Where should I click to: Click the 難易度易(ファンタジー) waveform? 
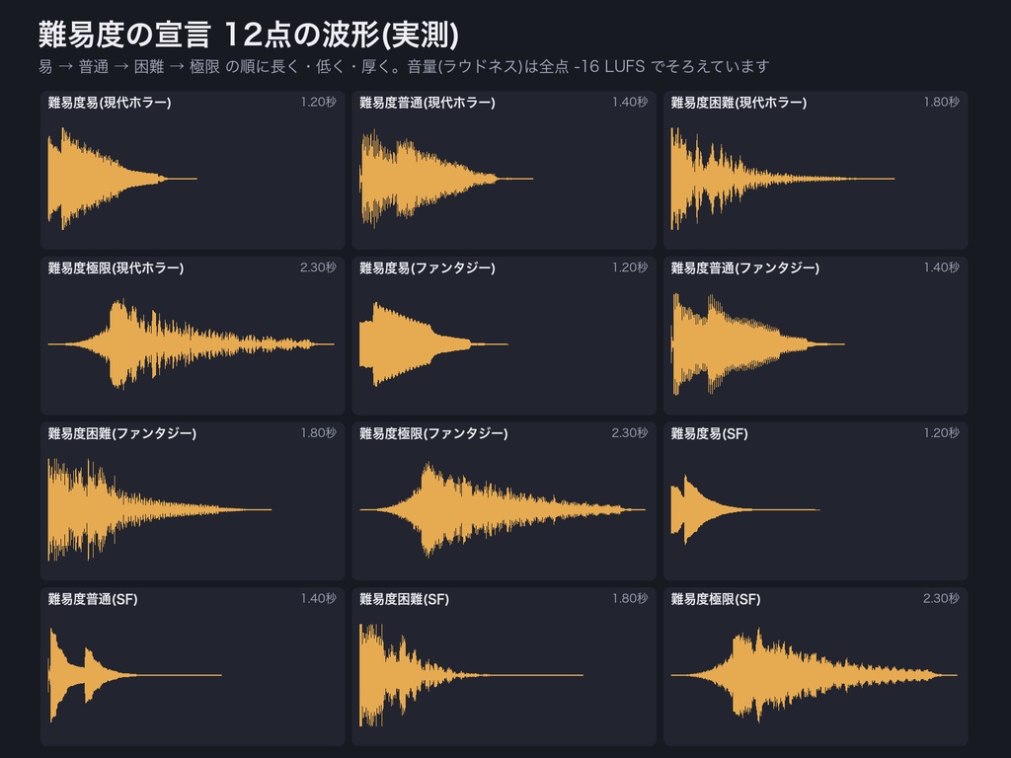(434, 344)
